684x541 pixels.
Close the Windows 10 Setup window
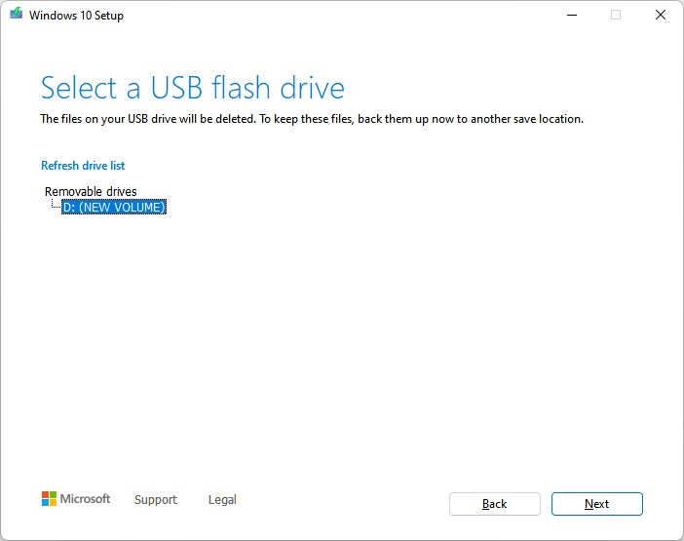tap(661, 15)
